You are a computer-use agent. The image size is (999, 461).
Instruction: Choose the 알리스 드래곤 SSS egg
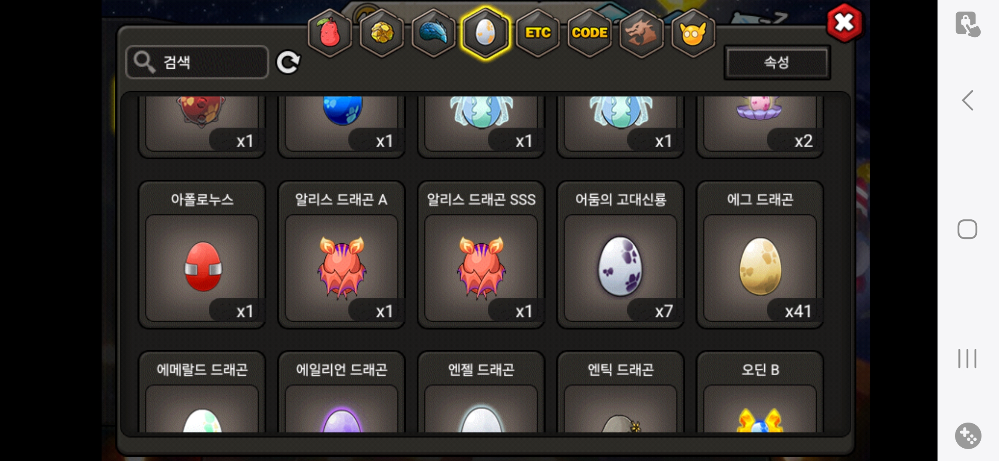(481, 255)
